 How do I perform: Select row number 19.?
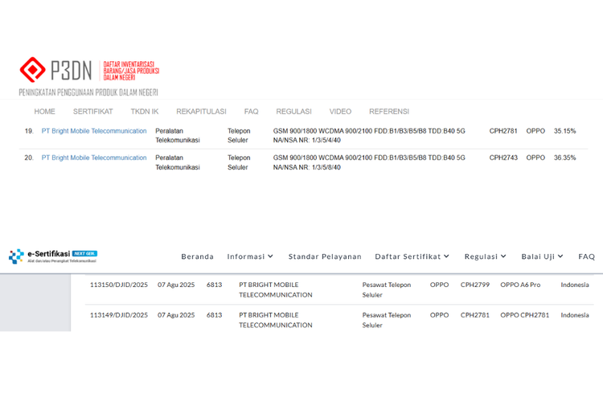pyautogui.click(x=29, y=131)
